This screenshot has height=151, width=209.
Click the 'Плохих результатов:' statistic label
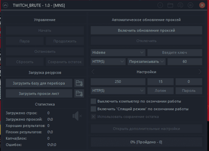(24, 132)
